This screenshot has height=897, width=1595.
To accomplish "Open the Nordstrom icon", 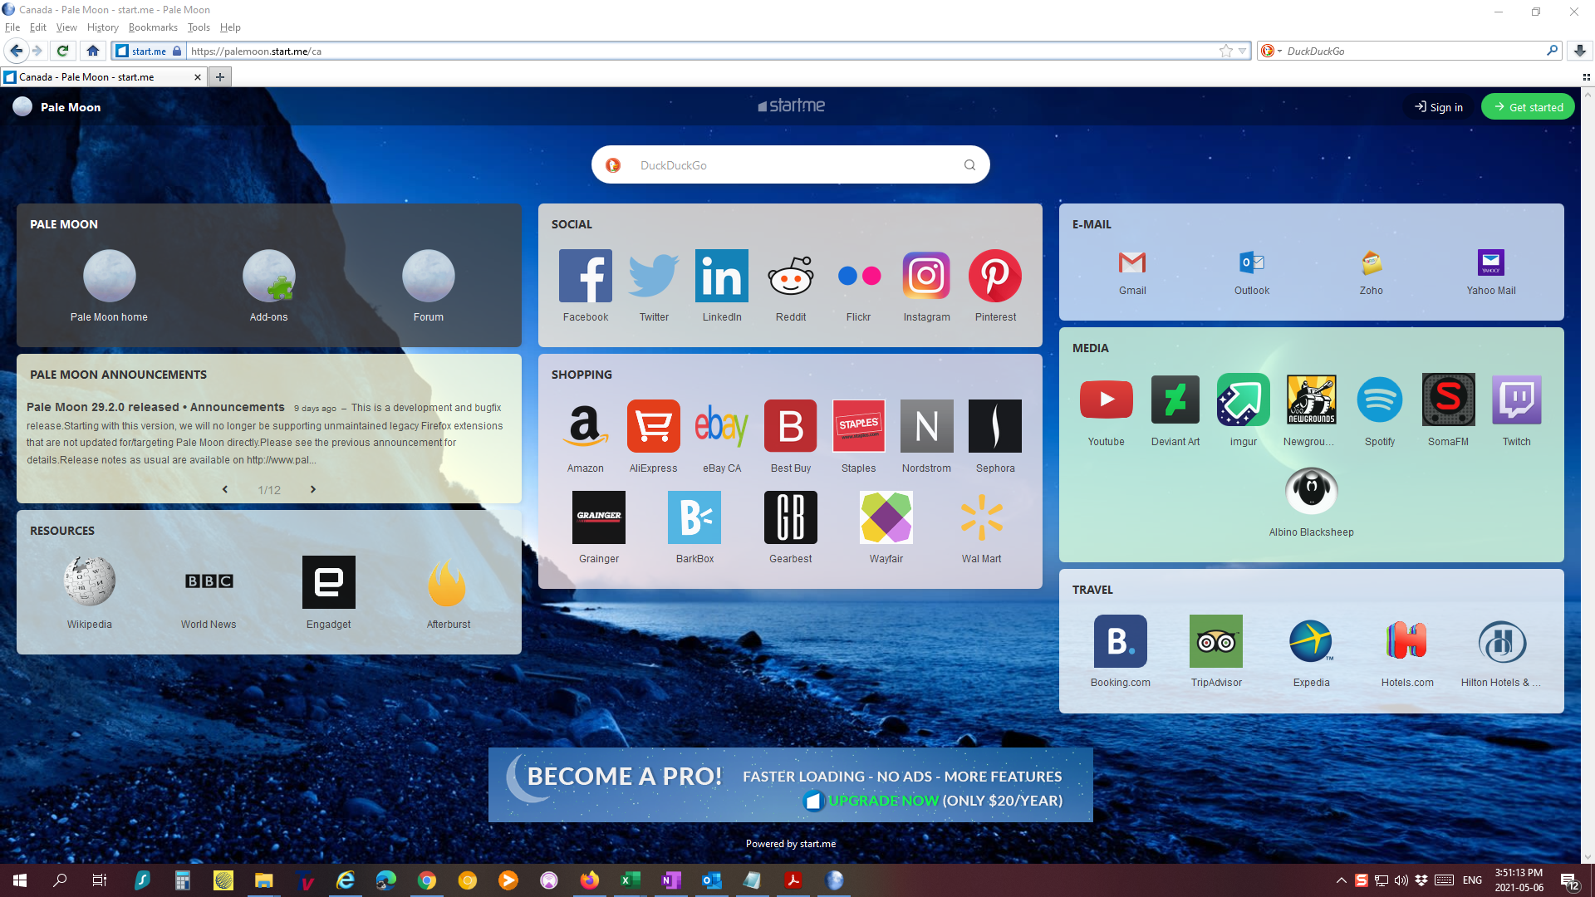I will coord(927,426).
